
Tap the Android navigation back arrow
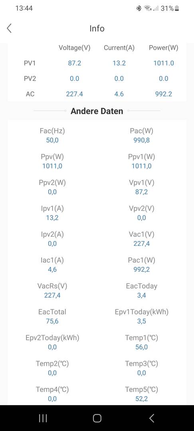click(151, 418)
